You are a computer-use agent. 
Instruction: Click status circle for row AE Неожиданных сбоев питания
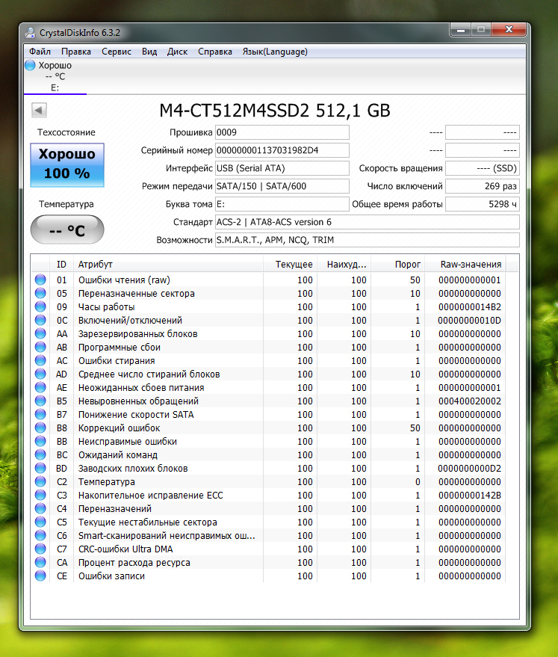[40, 387]
